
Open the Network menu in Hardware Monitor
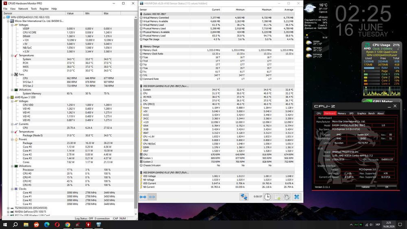23,9
